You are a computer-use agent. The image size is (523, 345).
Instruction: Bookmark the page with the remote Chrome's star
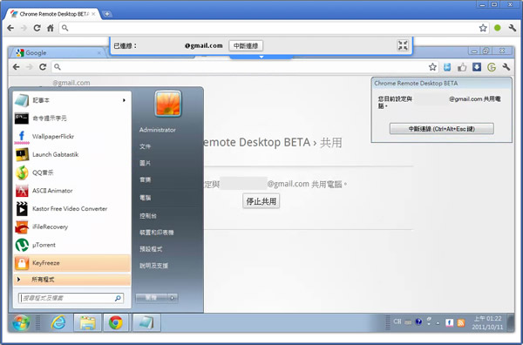(432, 67)
